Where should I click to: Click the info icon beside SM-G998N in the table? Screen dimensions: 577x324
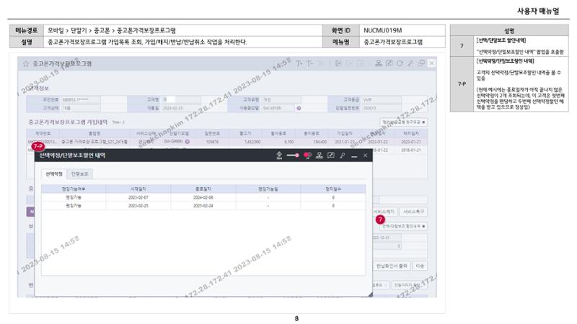point(188,141)
